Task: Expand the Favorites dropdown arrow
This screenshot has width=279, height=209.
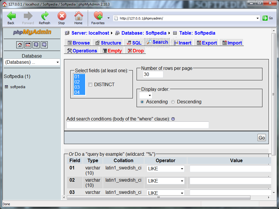Action: (108, 18)
